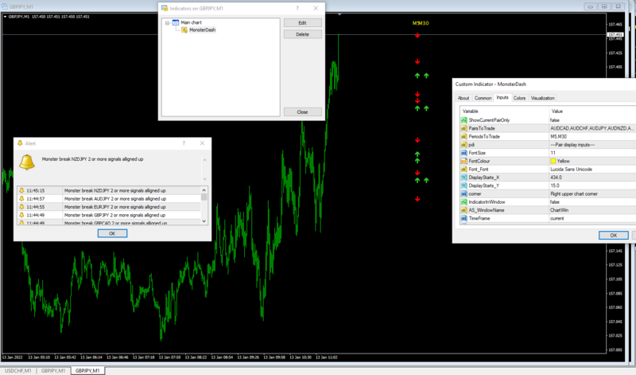Switch to the About tab
Viewport: 636px width, 375px height.
point(463,98)
